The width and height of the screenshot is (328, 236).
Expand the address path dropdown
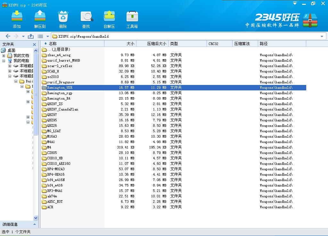click(x=322, y=36)
